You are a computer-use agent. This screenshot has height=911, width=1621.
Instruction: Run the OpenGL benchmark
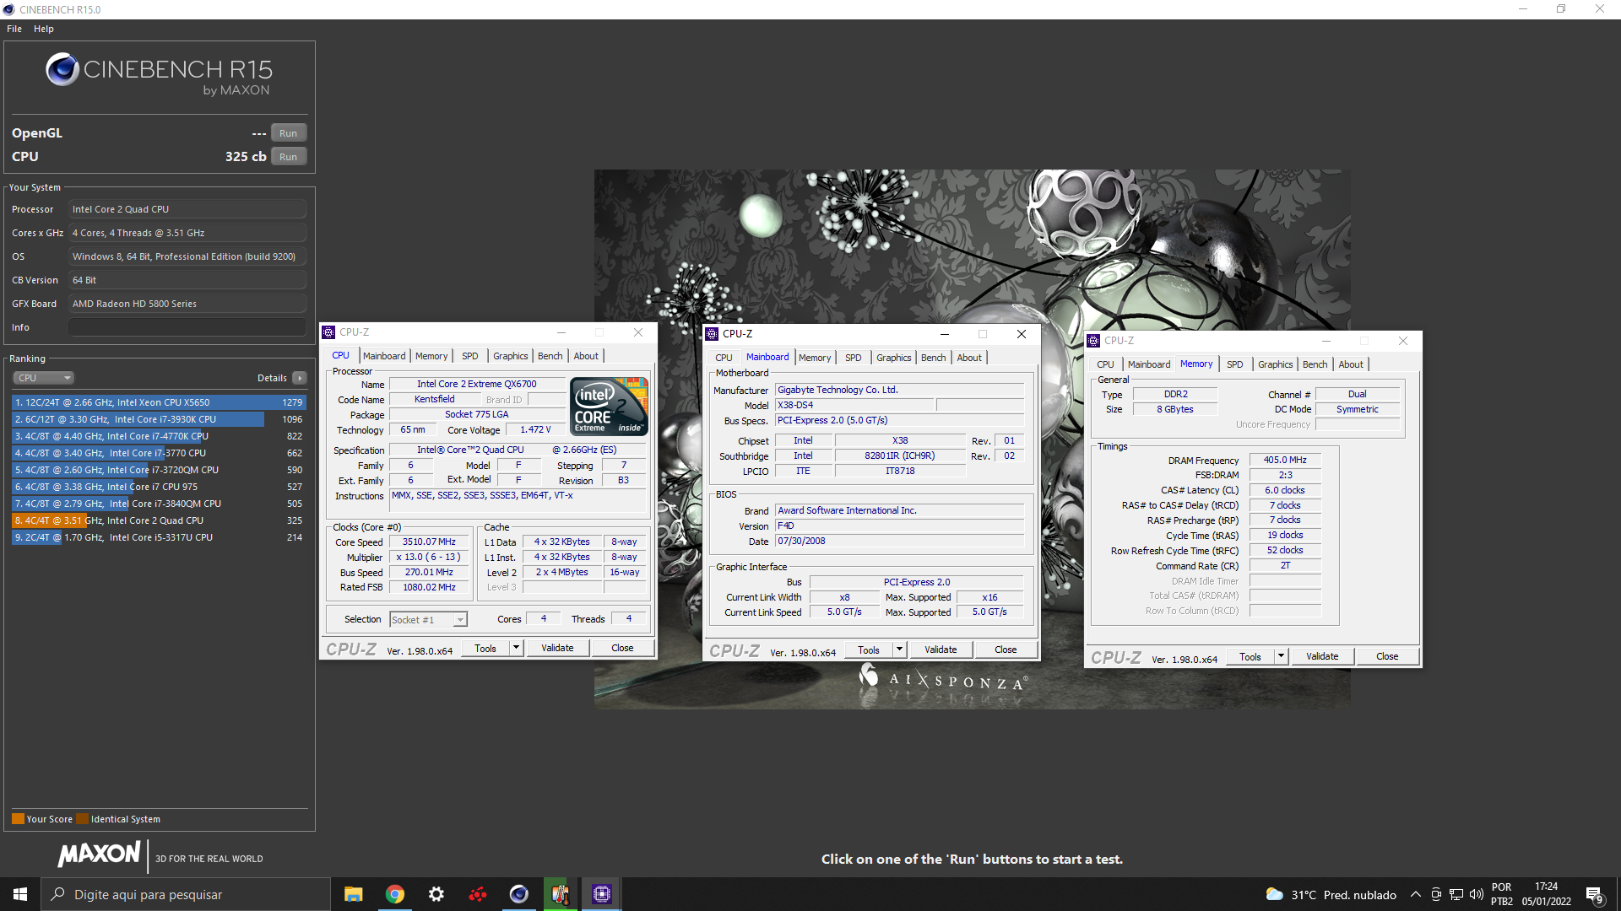pos(289,133)
